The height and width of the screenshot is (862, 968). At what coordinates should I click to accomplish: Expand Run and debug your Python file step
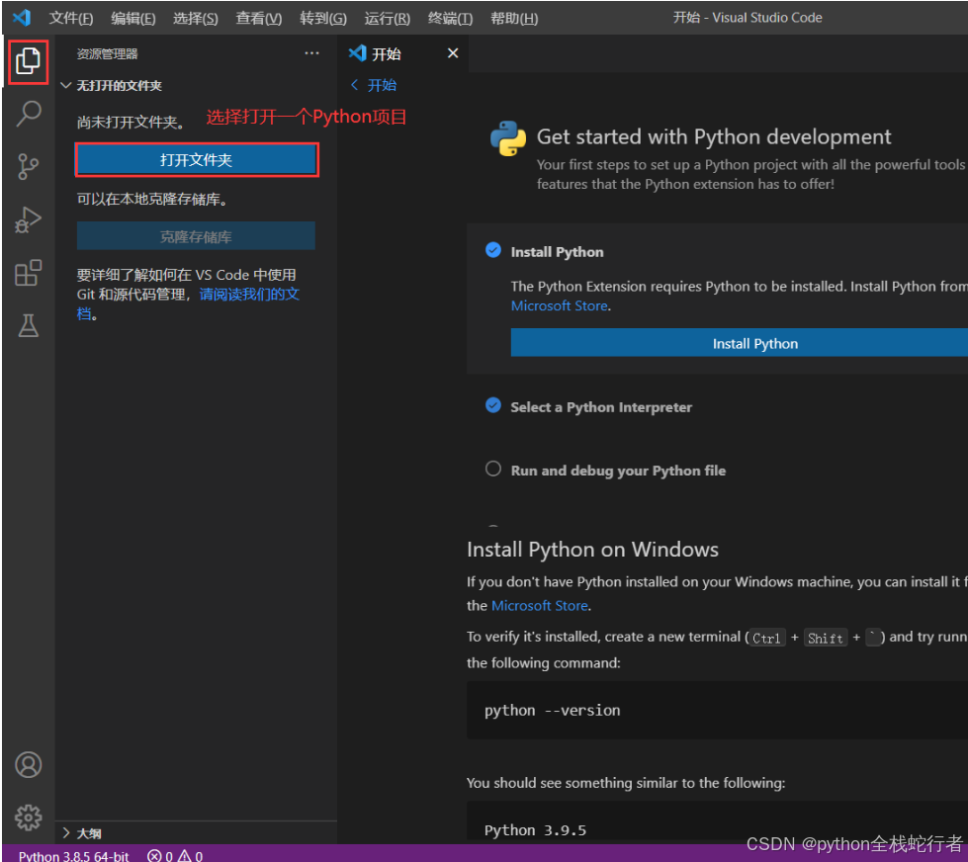tap(618, 471)
